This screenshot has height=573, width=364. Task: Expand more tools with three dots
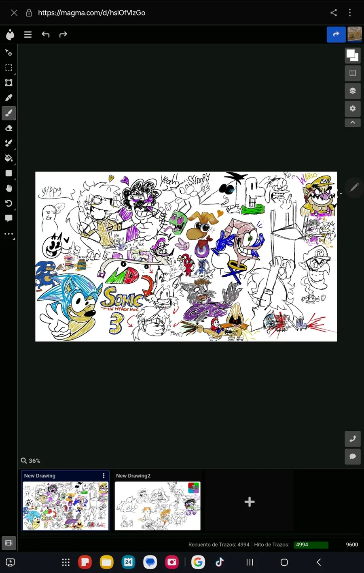8,234
